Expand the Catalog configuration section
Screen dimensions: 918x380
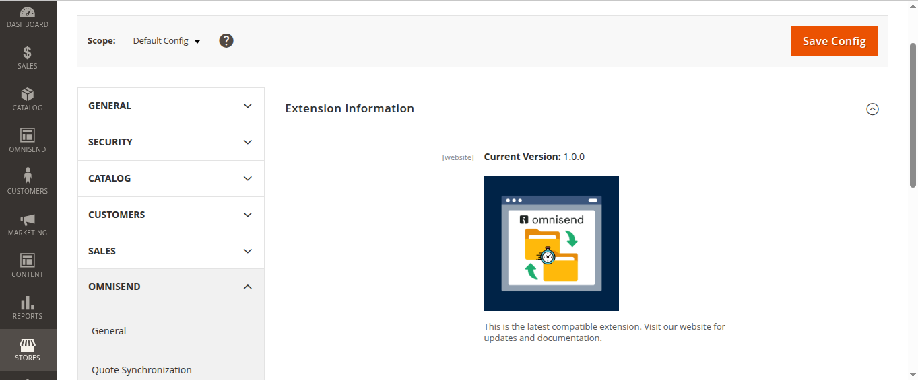point(170,178)
